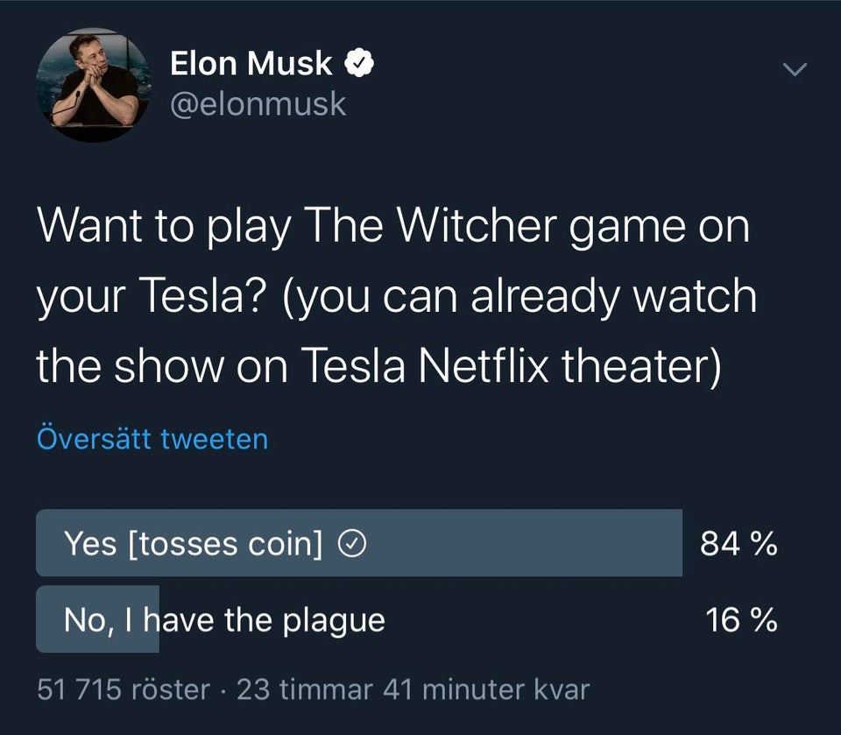Click the selected checkmark in the Yes option

(x=351, y=545)
